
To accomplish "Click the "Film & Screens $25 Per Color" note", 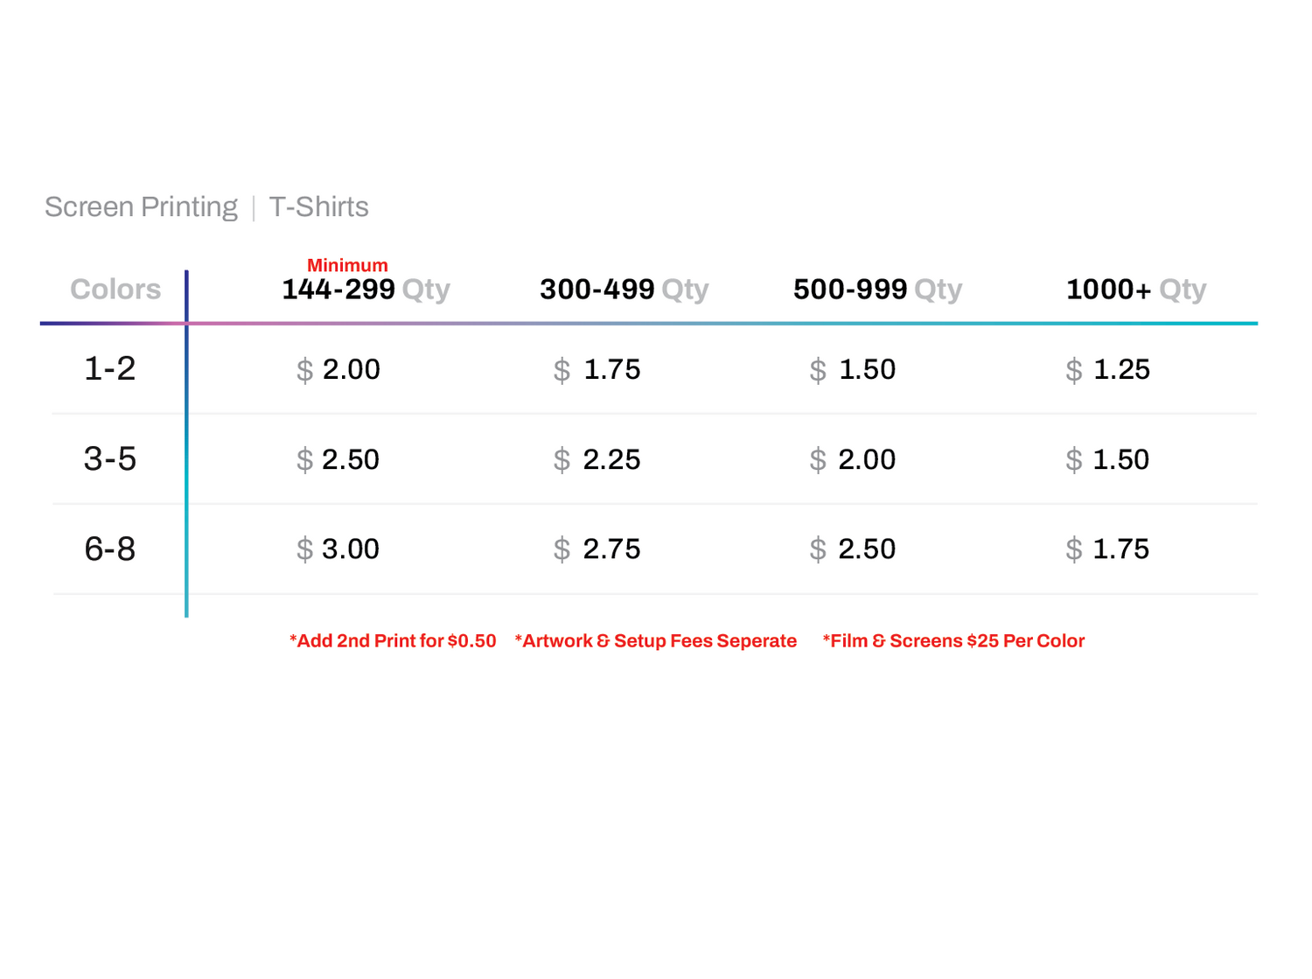I will coord(953,641).
